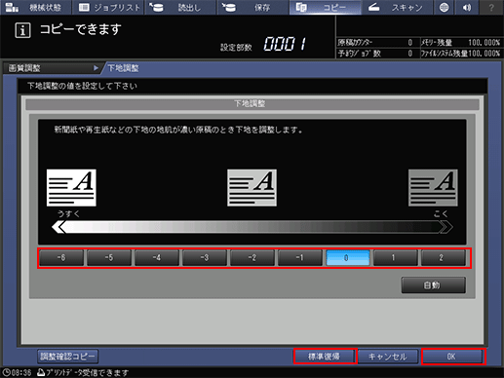Screen dimensions: 504x378
Task: Select background level -6
Action: click(61, 258)
